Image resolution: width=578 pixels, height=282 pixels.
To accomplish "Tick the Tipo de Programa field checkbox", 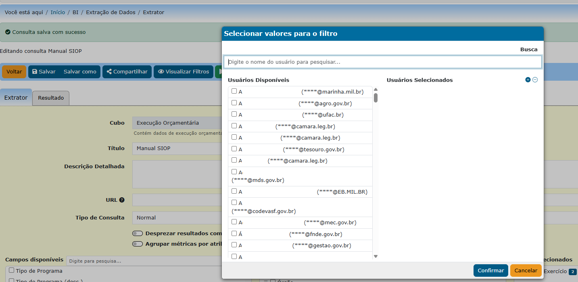I will click(x=12, y=270).
